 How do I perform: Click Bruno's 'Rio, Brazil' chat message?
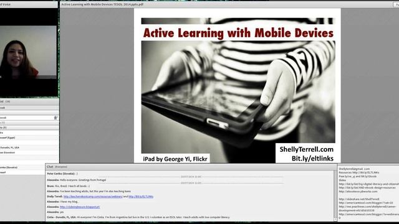[x=68, y=186]
